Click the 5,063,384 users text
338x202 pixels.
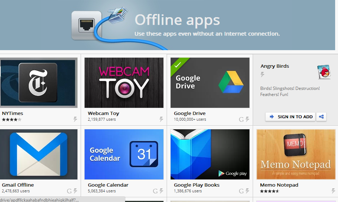pyautogui.click(x=102, y=191)
